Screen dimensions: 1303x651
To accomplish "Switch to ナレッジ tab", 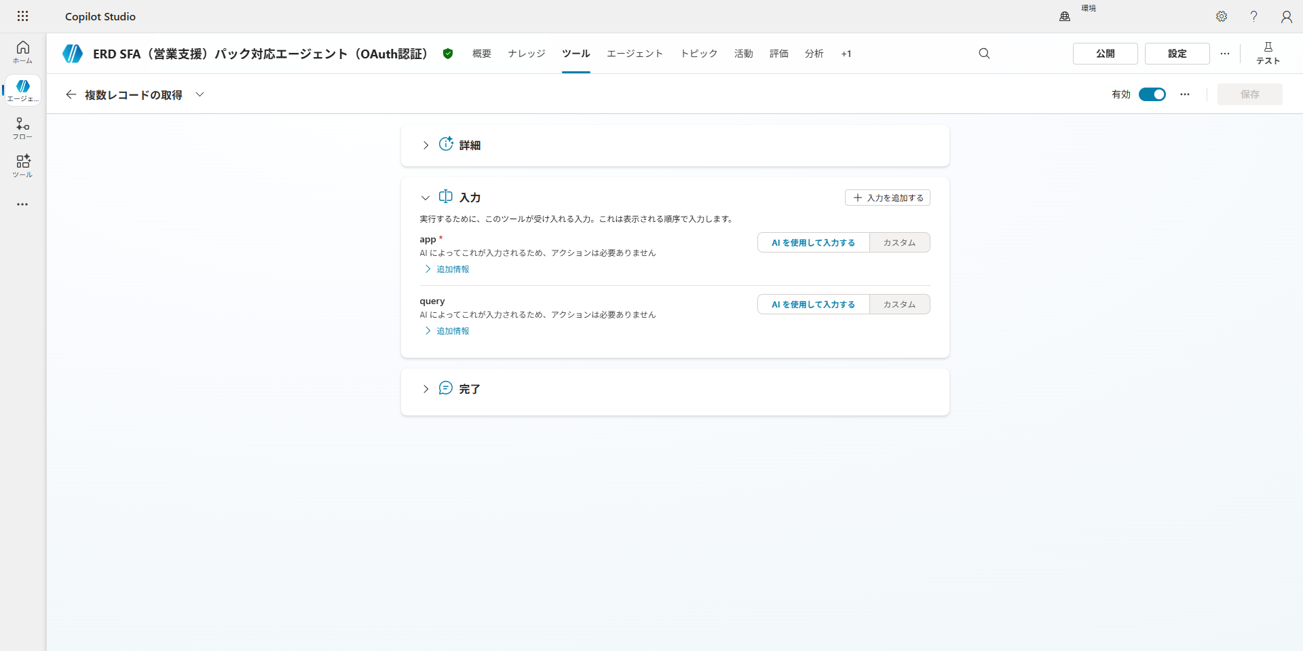I will point(527,54).
